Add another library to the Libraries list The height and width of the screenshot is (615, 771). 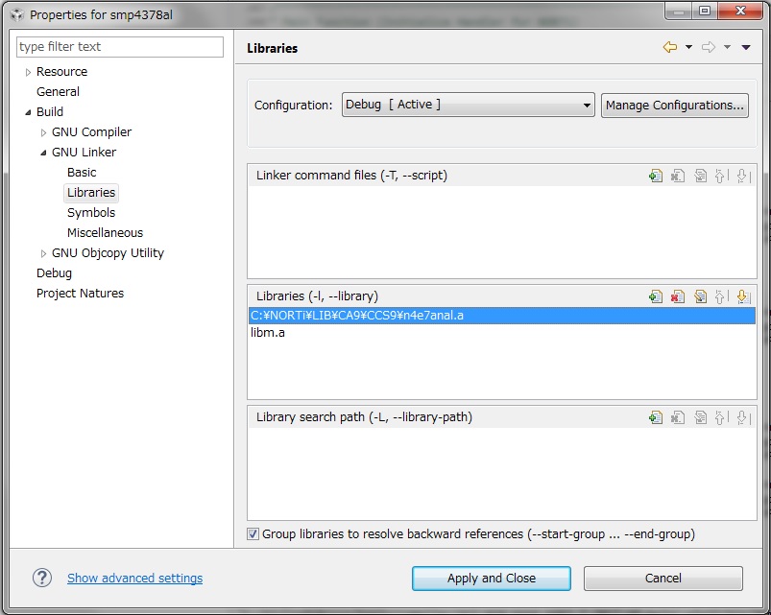click(656, 296)
